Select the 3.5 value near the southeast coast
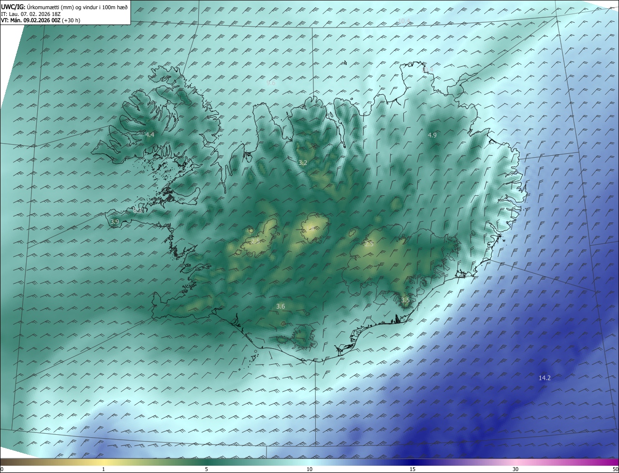 405,300
